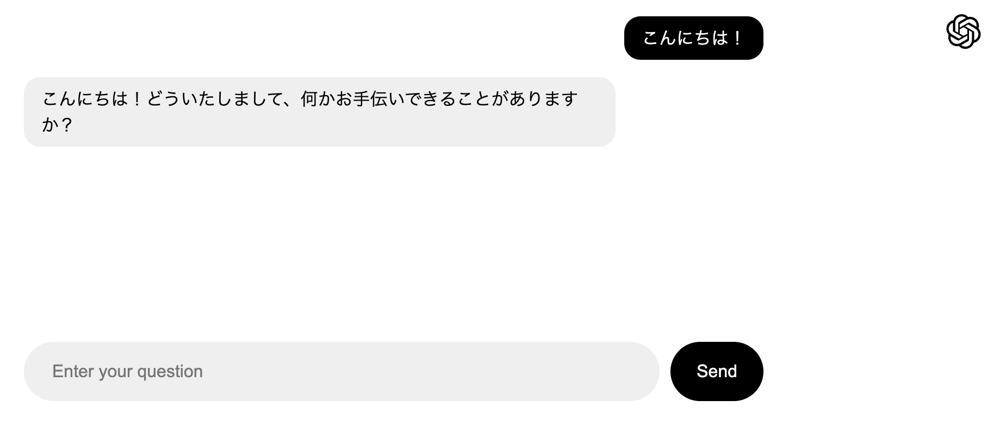Image resolution: width=994 pixels, height=425 pixels.
Task: Click the user's black "こんにちは！" message bubble
Action: tap(693, 38)
